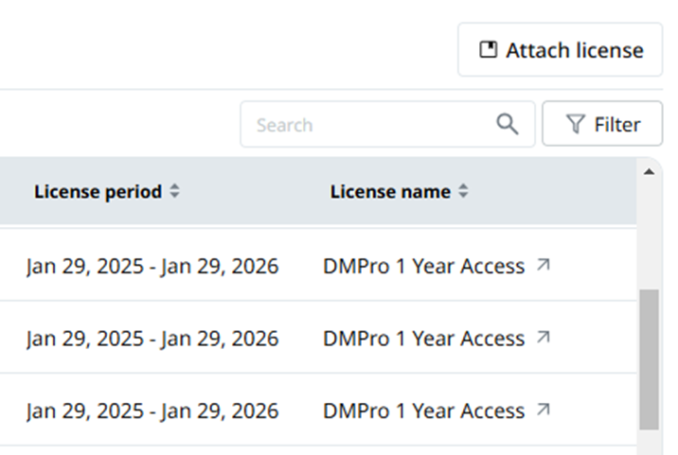Open the first row's DMPro 1 Year Access link
This screenshot has height=455, width=678.
pyautogui.click(x=424, y=266)
